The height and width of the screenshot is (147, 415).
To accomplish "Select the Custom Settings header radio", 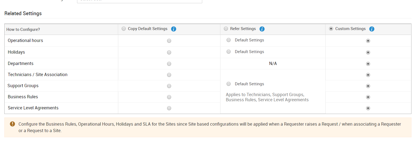I will point(331,29).
